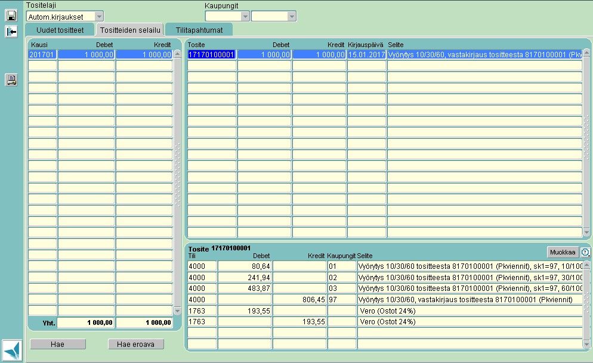Screen dimensions: 593x363
Task: Open the Tilitapahtumat tab
Action: (199, 30)
